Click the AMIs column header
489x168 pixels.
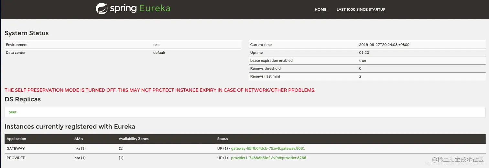tap(79, 139)
